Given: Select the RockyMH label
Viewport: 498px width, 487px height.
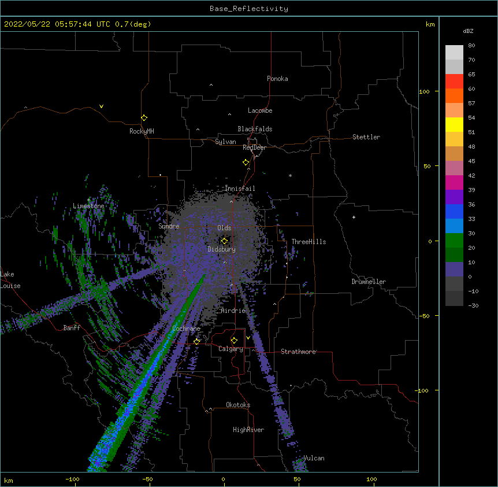Looking at the screenshot, I should click(142, 131).
